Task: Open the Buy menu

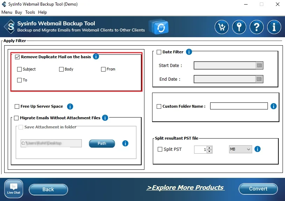Action: (x=19, y=12)
